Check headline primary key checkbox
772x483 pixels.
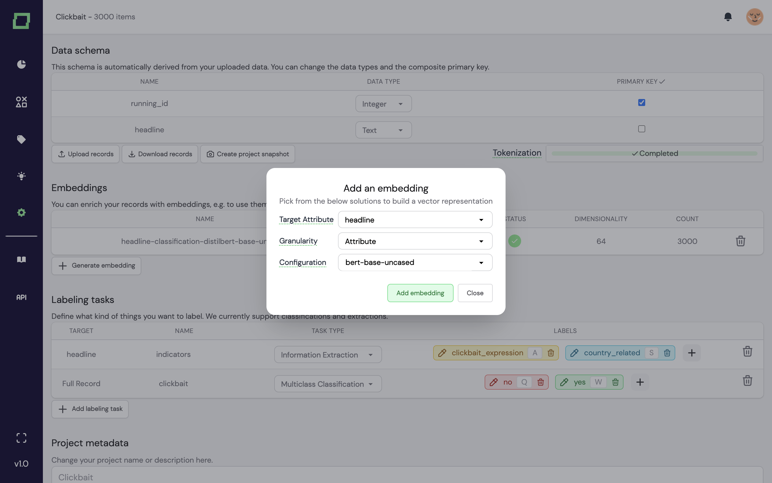click(641, 129)
